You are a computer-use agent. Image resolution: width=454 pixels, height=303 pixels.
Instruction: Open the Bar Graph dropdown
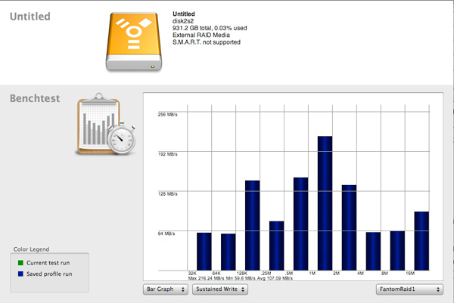click(165, 289)
